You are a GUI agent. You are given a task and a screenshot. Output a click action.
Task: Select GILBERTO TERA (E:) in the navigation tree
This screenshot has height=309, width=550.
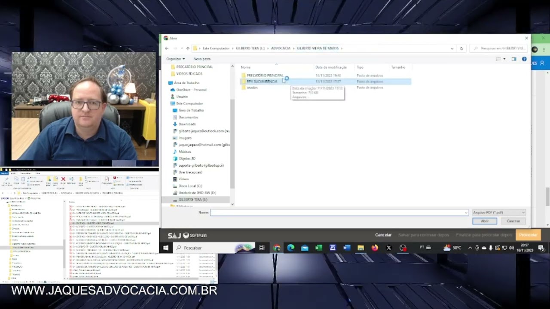click(192, 200)
